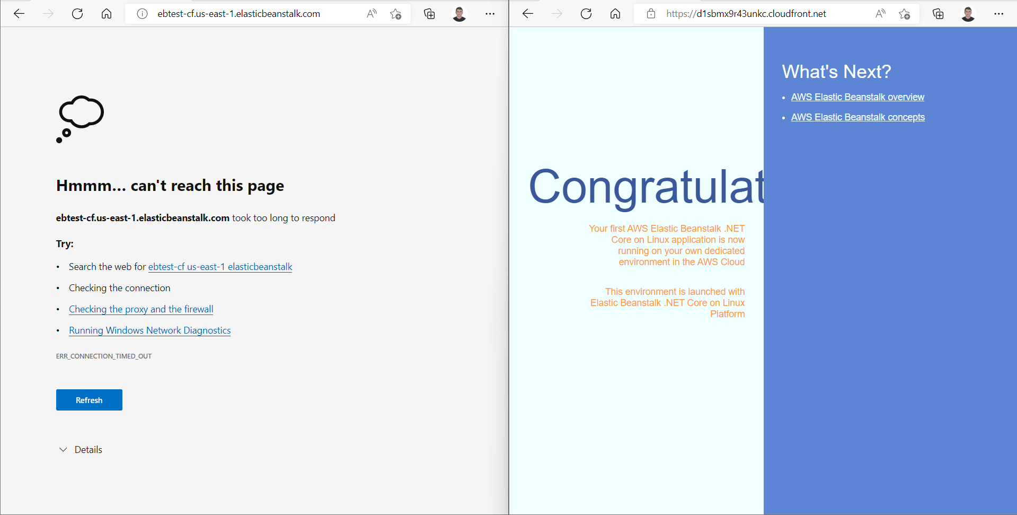Search the web for ebtest-cf us-east-1 elasticbeanstalk
This screenshot has width=1017, height=515.
219,267
